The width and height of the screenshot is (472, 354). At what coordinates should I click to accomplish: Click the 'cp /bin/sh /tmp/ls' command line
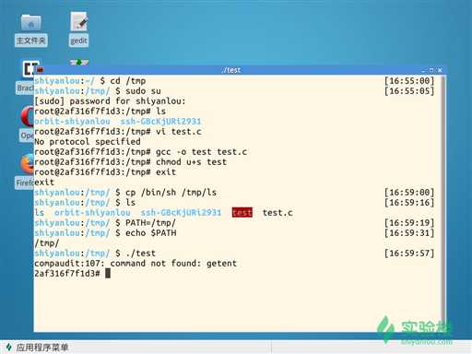click(171, 193)
